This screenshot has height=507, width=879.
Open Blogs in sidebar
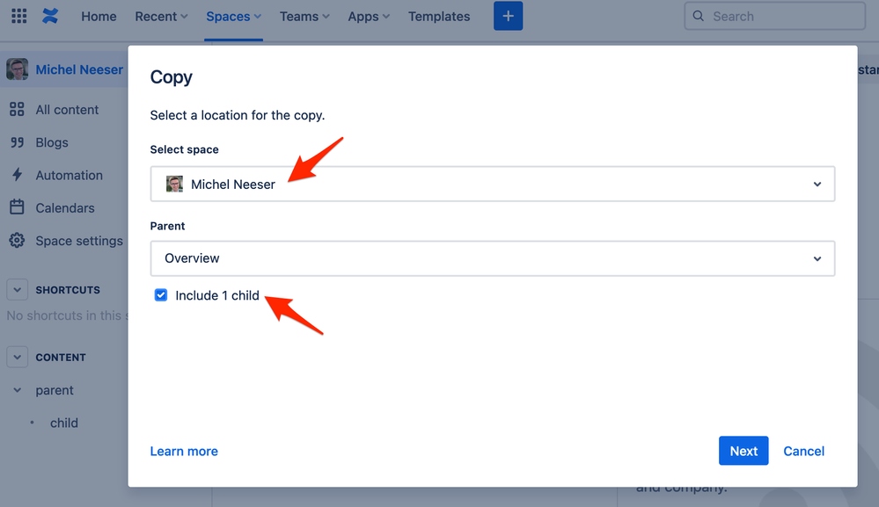[52, 142]
